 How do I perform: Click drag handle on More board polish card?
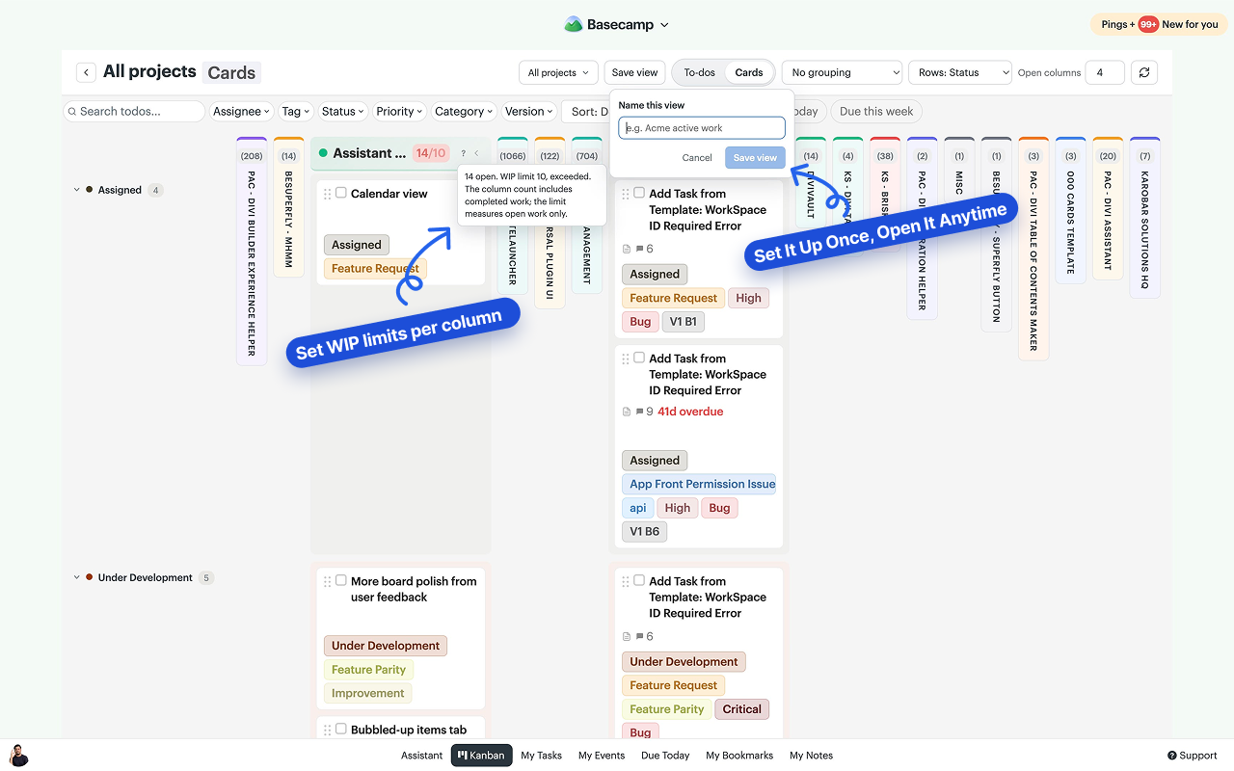coord(328,581)
